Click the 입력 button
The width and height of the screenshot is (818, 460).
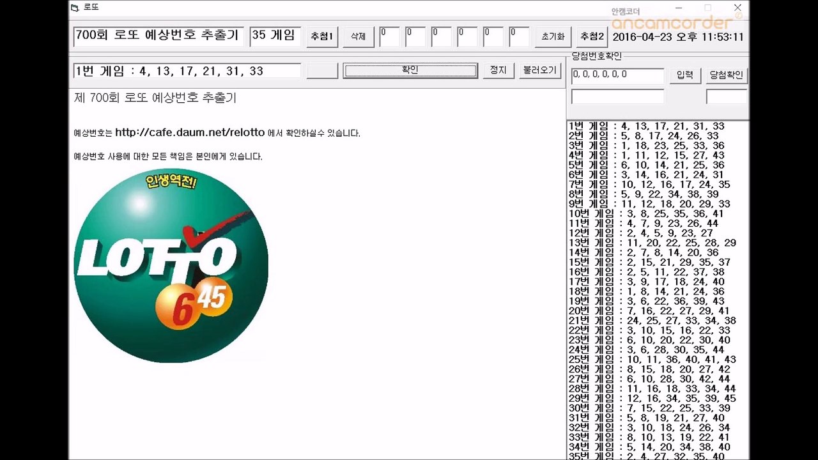[x=685, y=75]
